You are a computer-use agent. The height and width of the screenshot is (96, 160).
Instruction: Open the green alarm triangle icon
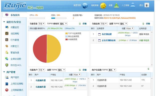[116, 6]
